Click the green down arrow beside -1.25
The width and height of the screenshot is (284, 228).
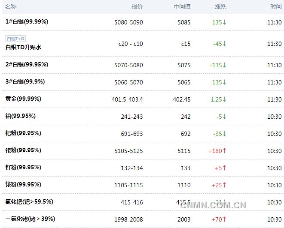coord(224,99)
